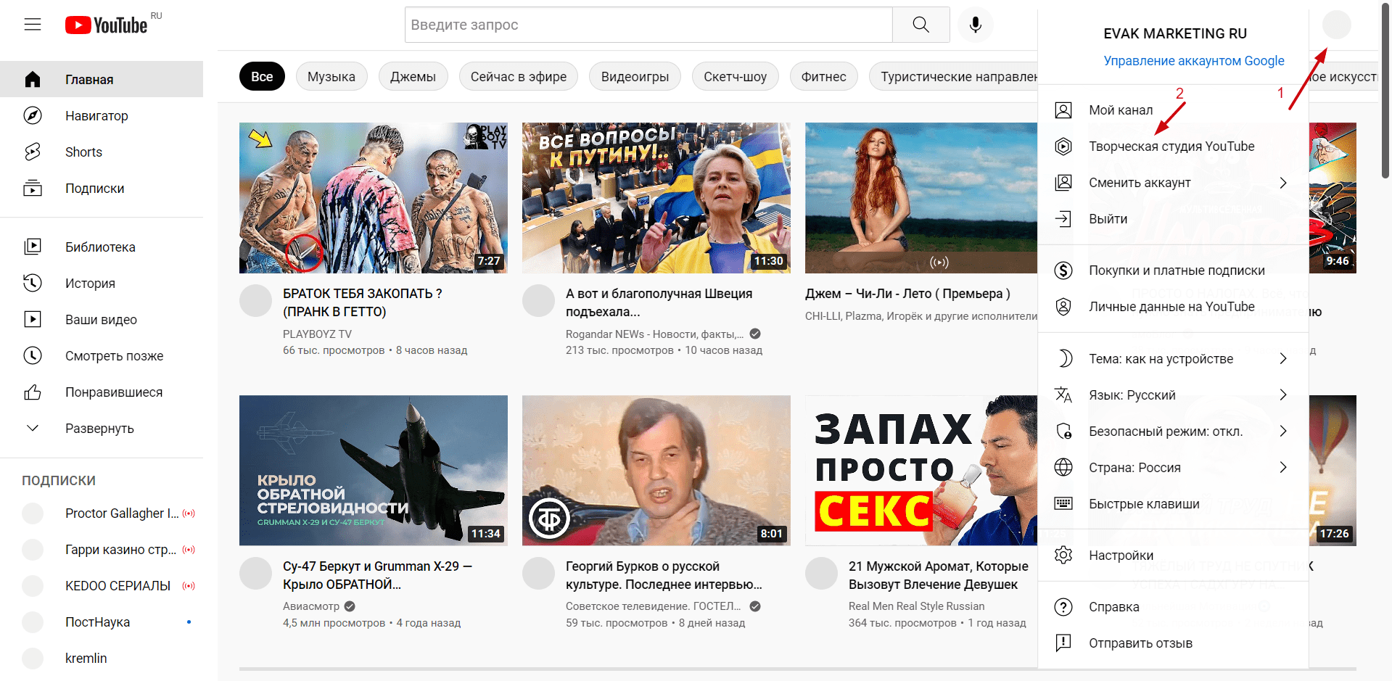Select the Фитнес filter chip
This screenshot has height=681, width=1392.
[824, 76]
